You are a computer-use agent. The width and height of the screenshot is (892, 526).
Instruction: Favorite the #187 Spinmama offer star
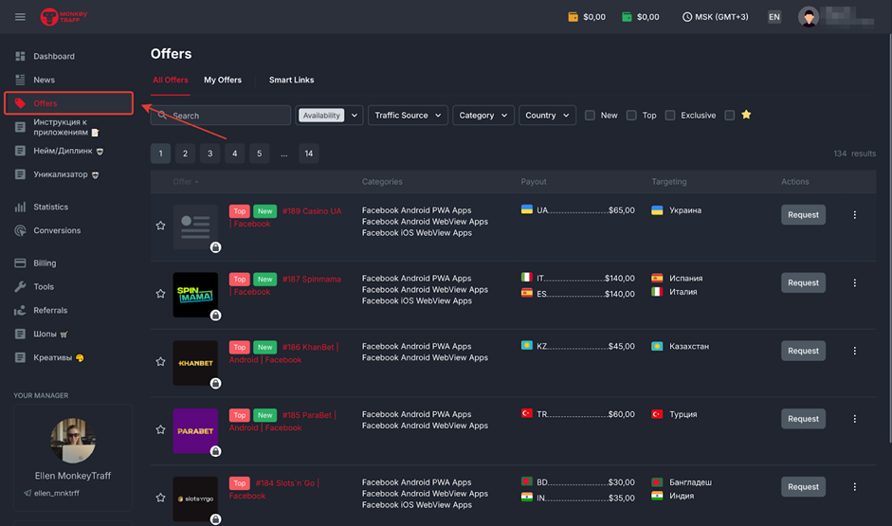(160, 294)
